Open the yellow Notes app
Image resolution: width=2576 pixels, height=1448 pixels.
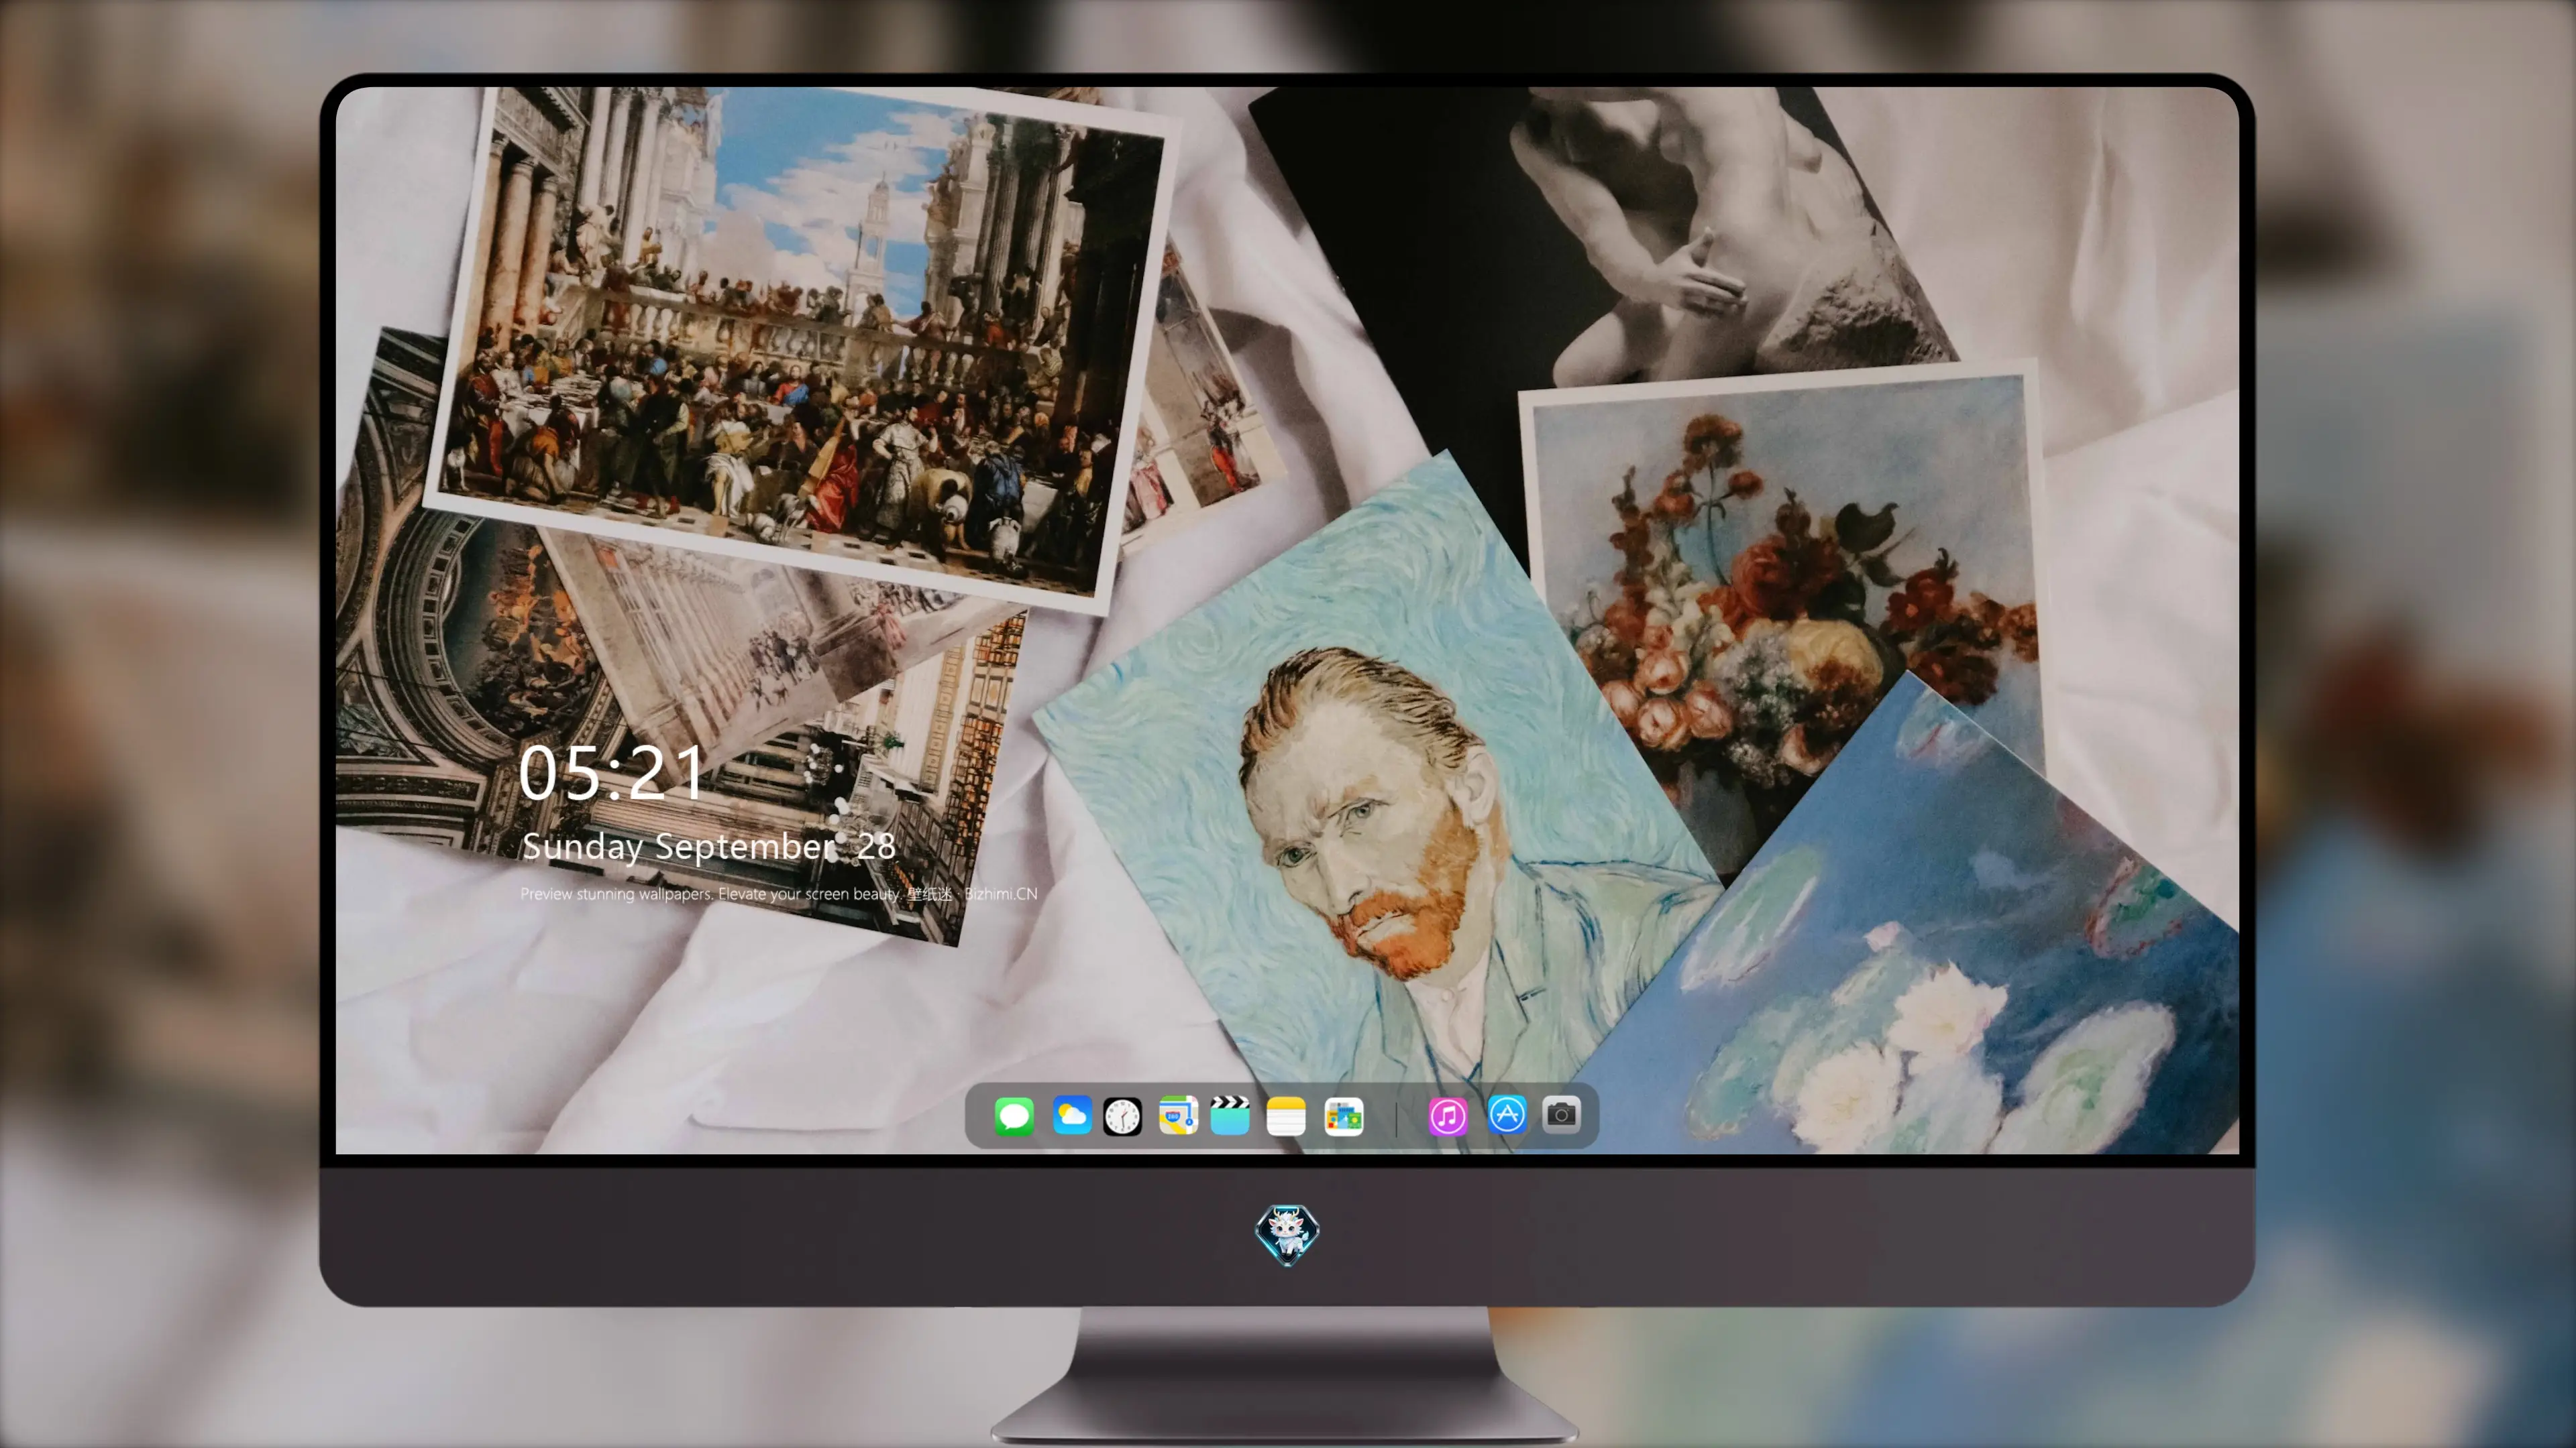tap(1286, 1116)
